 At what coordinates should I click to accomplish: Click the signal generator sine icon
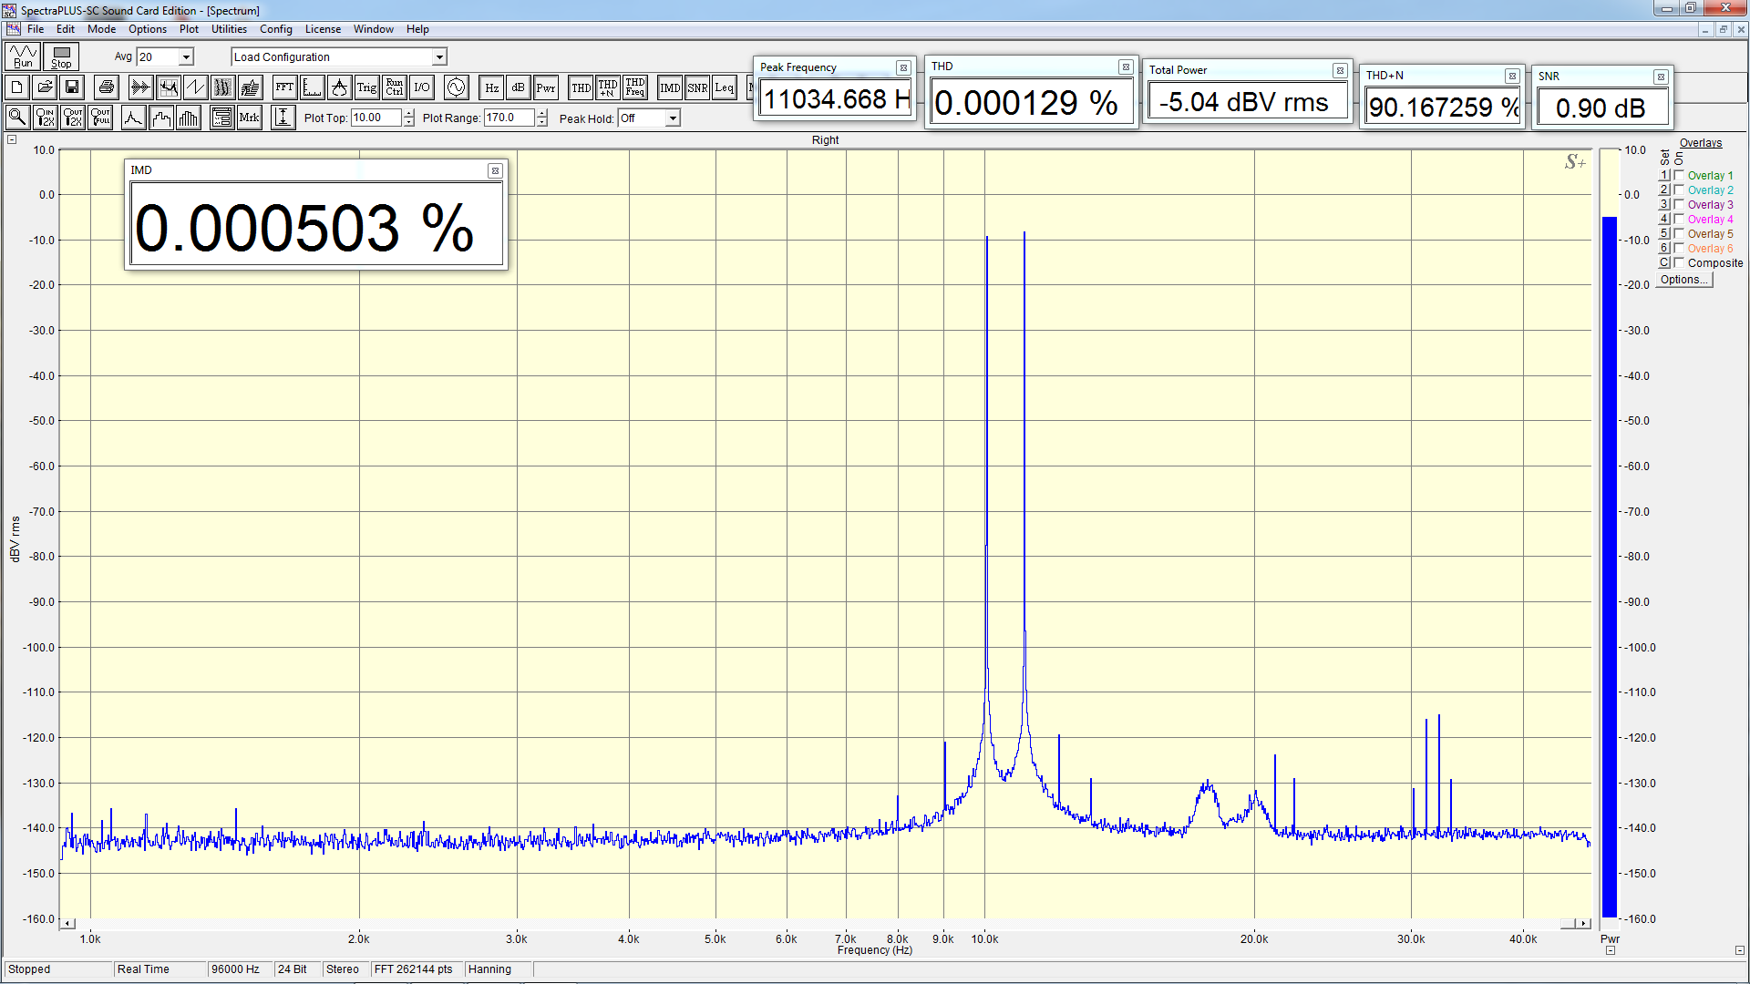click(x=456, y=87)
